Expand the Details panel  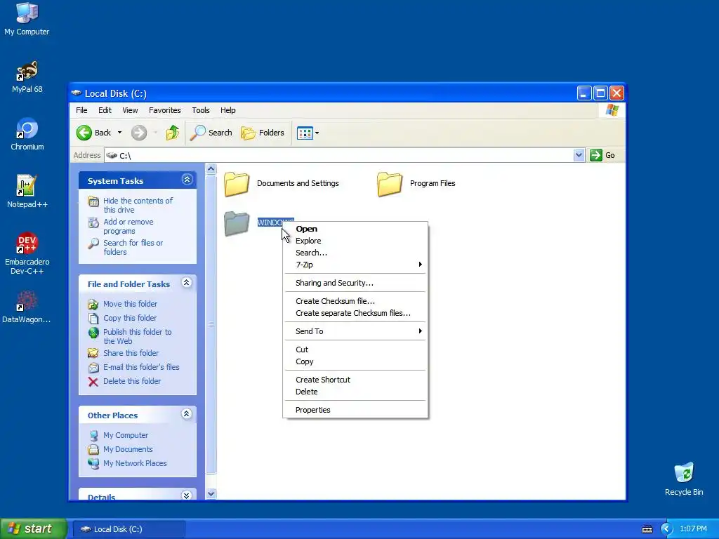tap(186, 495)
